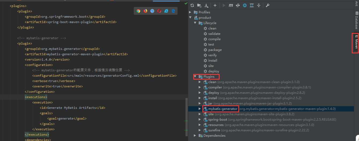Expand the surefire plugin goals
The width and height of the screenshot is (359, 141).
tap(200, 130)
